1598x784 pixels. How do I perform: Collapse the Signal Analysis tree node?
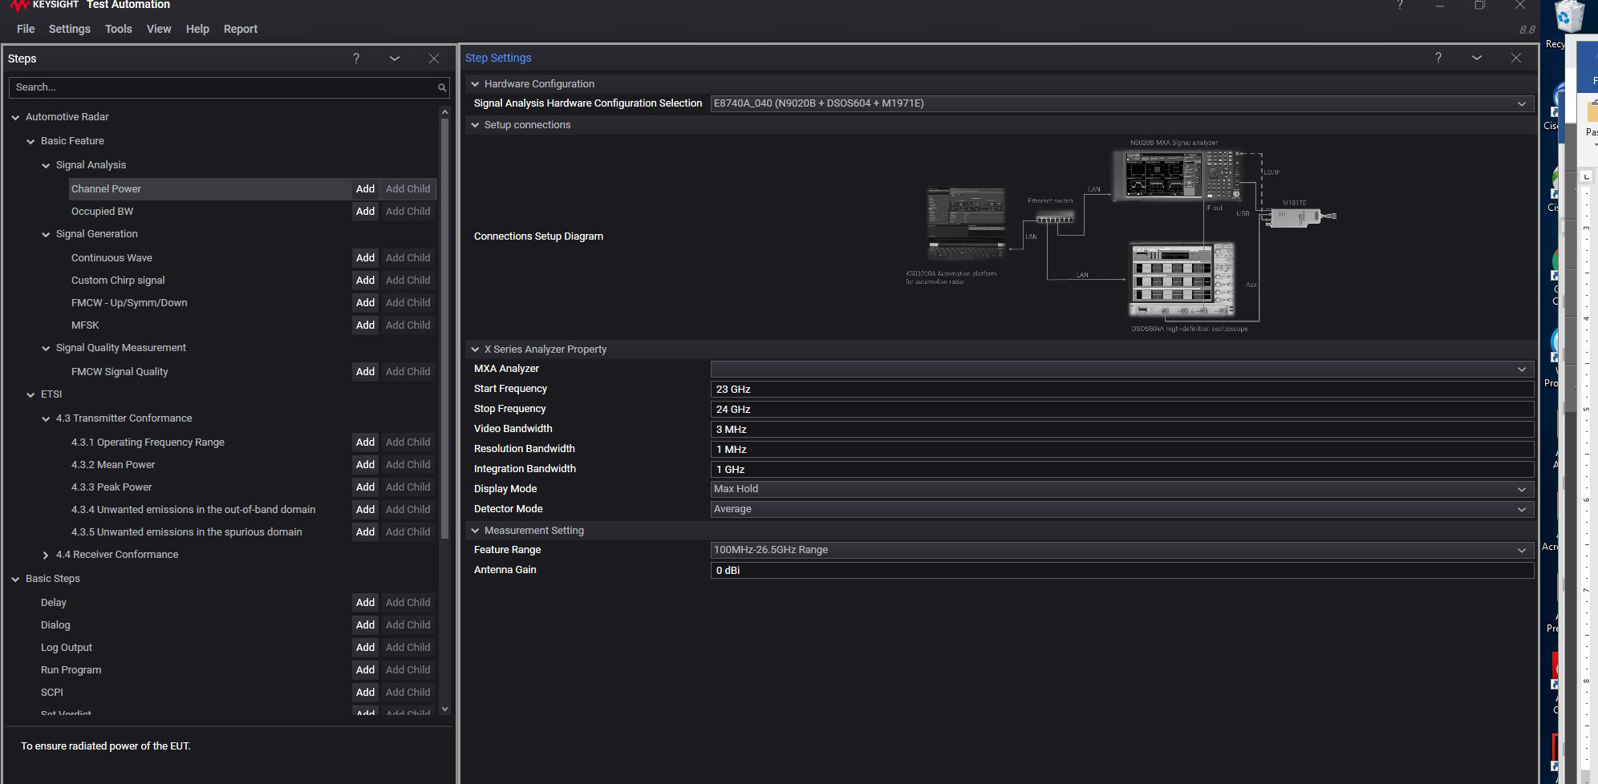coord(46,165)
